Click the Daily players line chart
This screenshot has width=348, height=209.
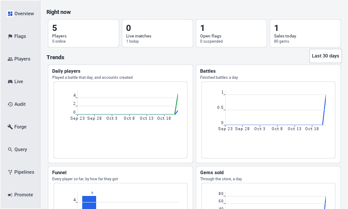pyautogui.click(x=120, y=105)
